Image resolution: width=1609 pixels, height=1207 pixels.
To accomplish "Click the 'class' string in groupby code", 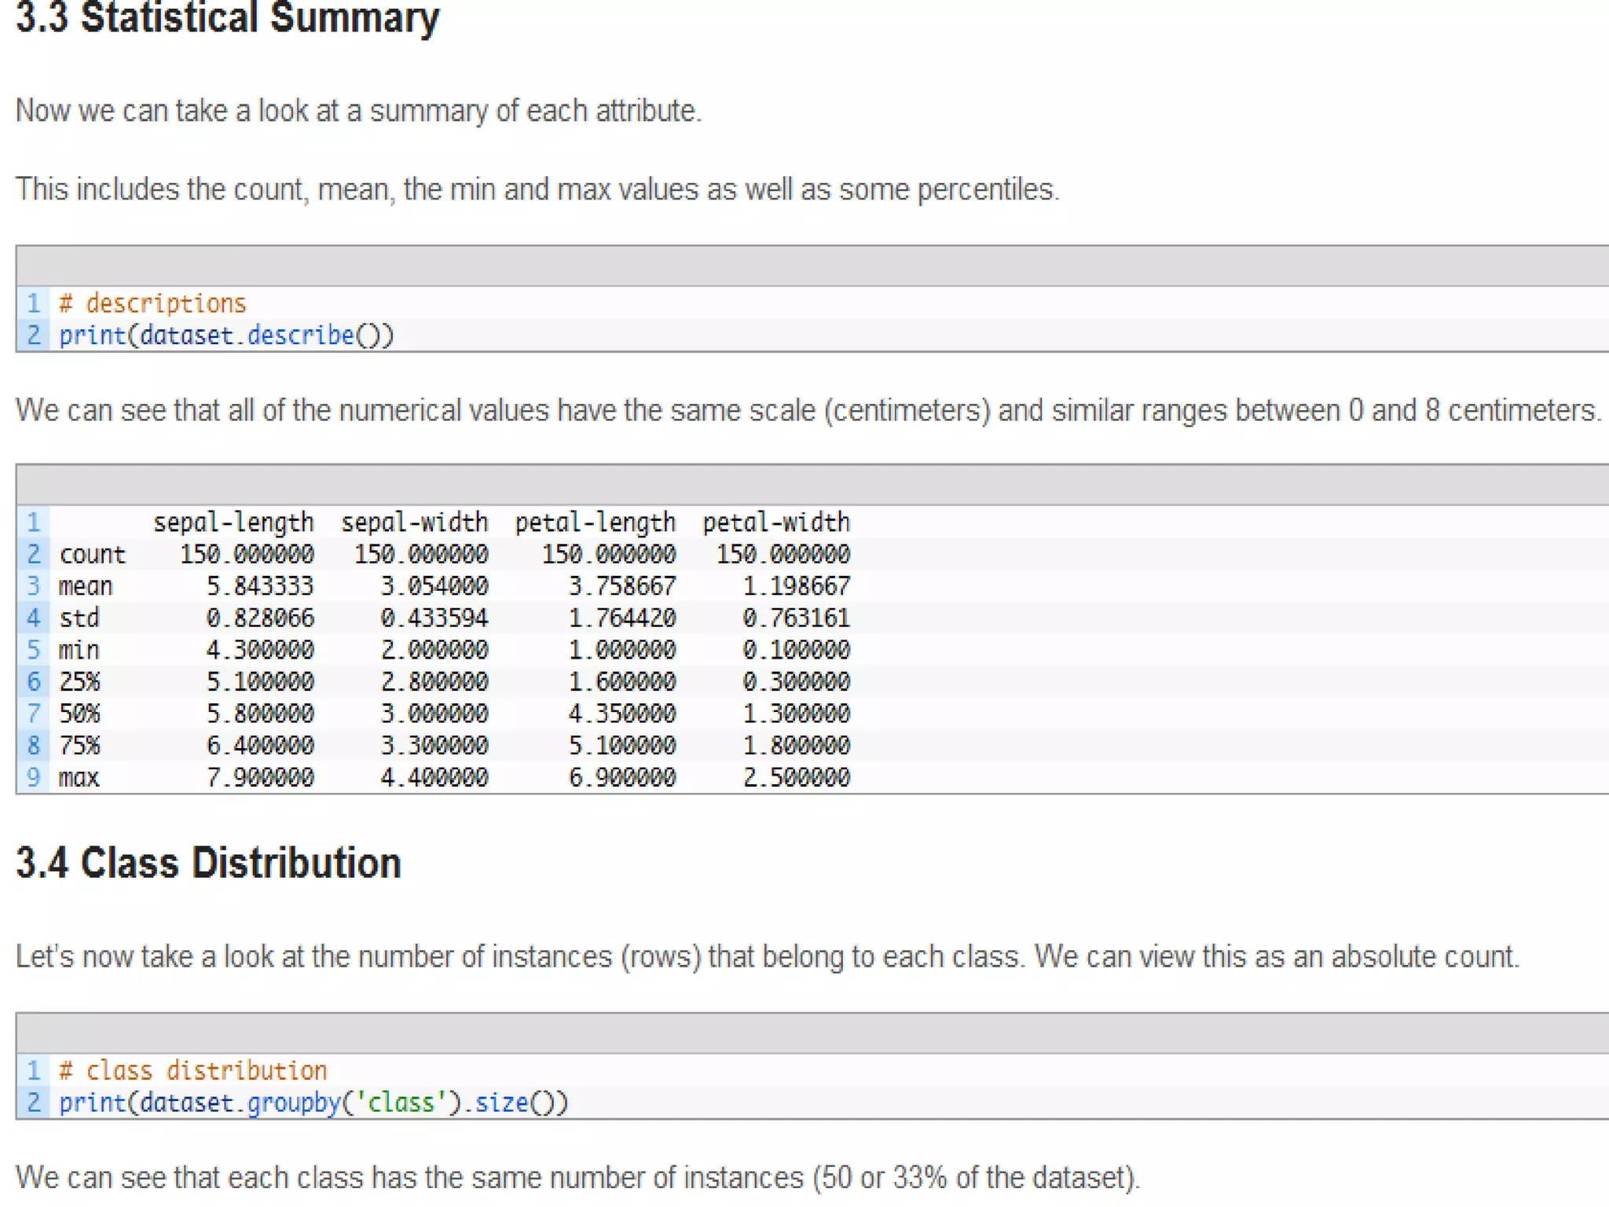I will [x=401, y=1103].
